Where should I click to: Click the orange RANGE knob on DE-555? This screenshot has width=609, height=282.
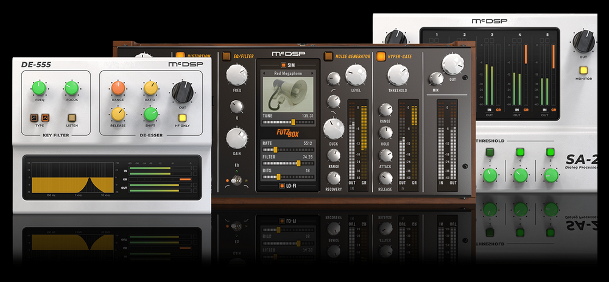(x=118, y=88)
